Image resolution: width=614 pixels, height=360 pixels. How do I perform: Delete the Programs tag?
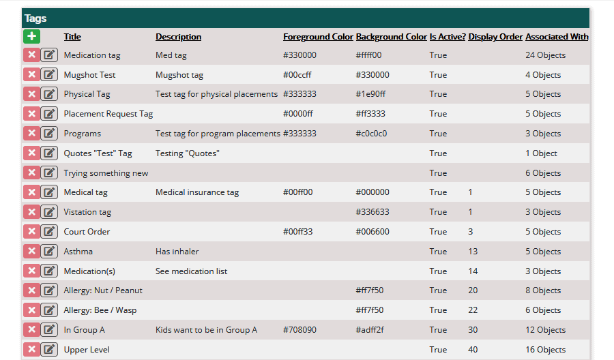(31, 134)
